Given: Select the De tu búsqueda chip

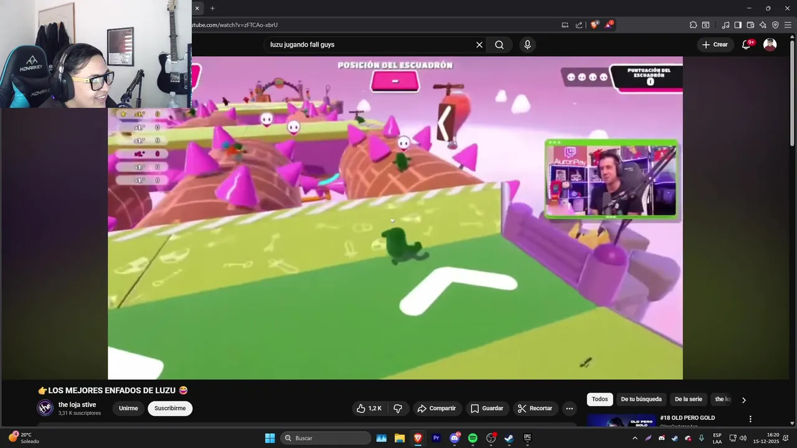Looking at the screenshot, I should [x=641, y=399].
